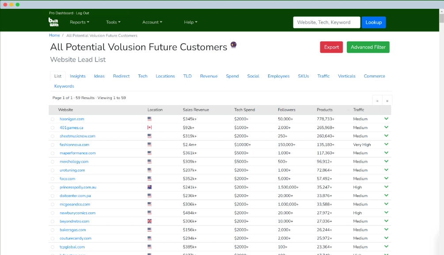
Task: Click the BuiltWith logo icon
Action: click(53, 22)
